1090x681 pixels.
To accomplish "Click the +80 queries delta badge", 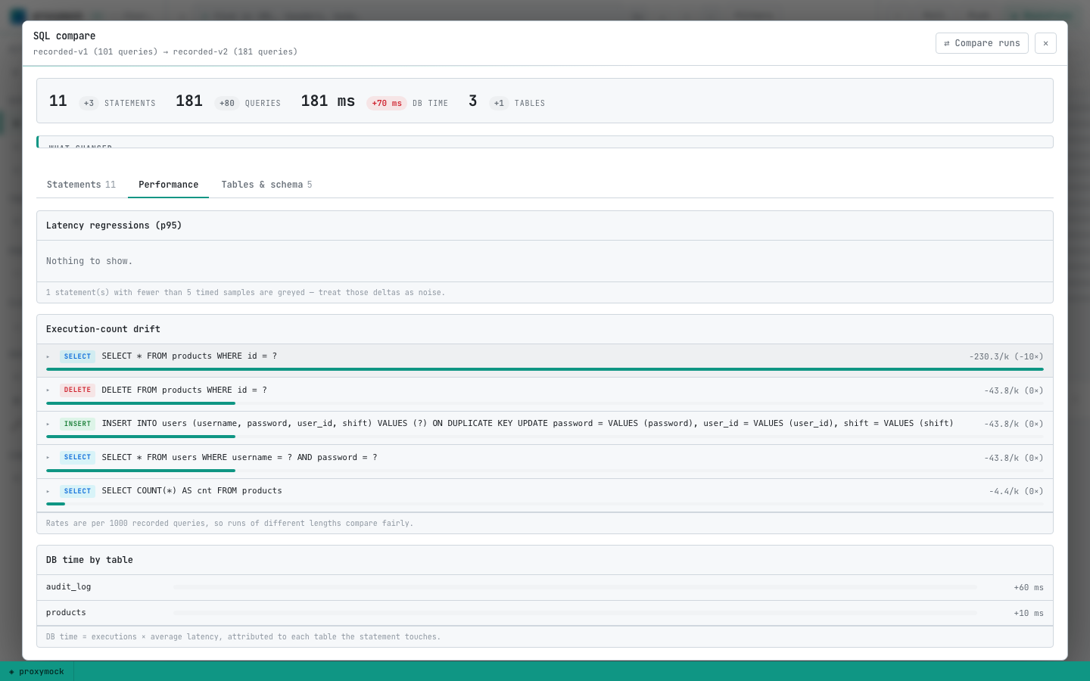I will pos(227,103).
